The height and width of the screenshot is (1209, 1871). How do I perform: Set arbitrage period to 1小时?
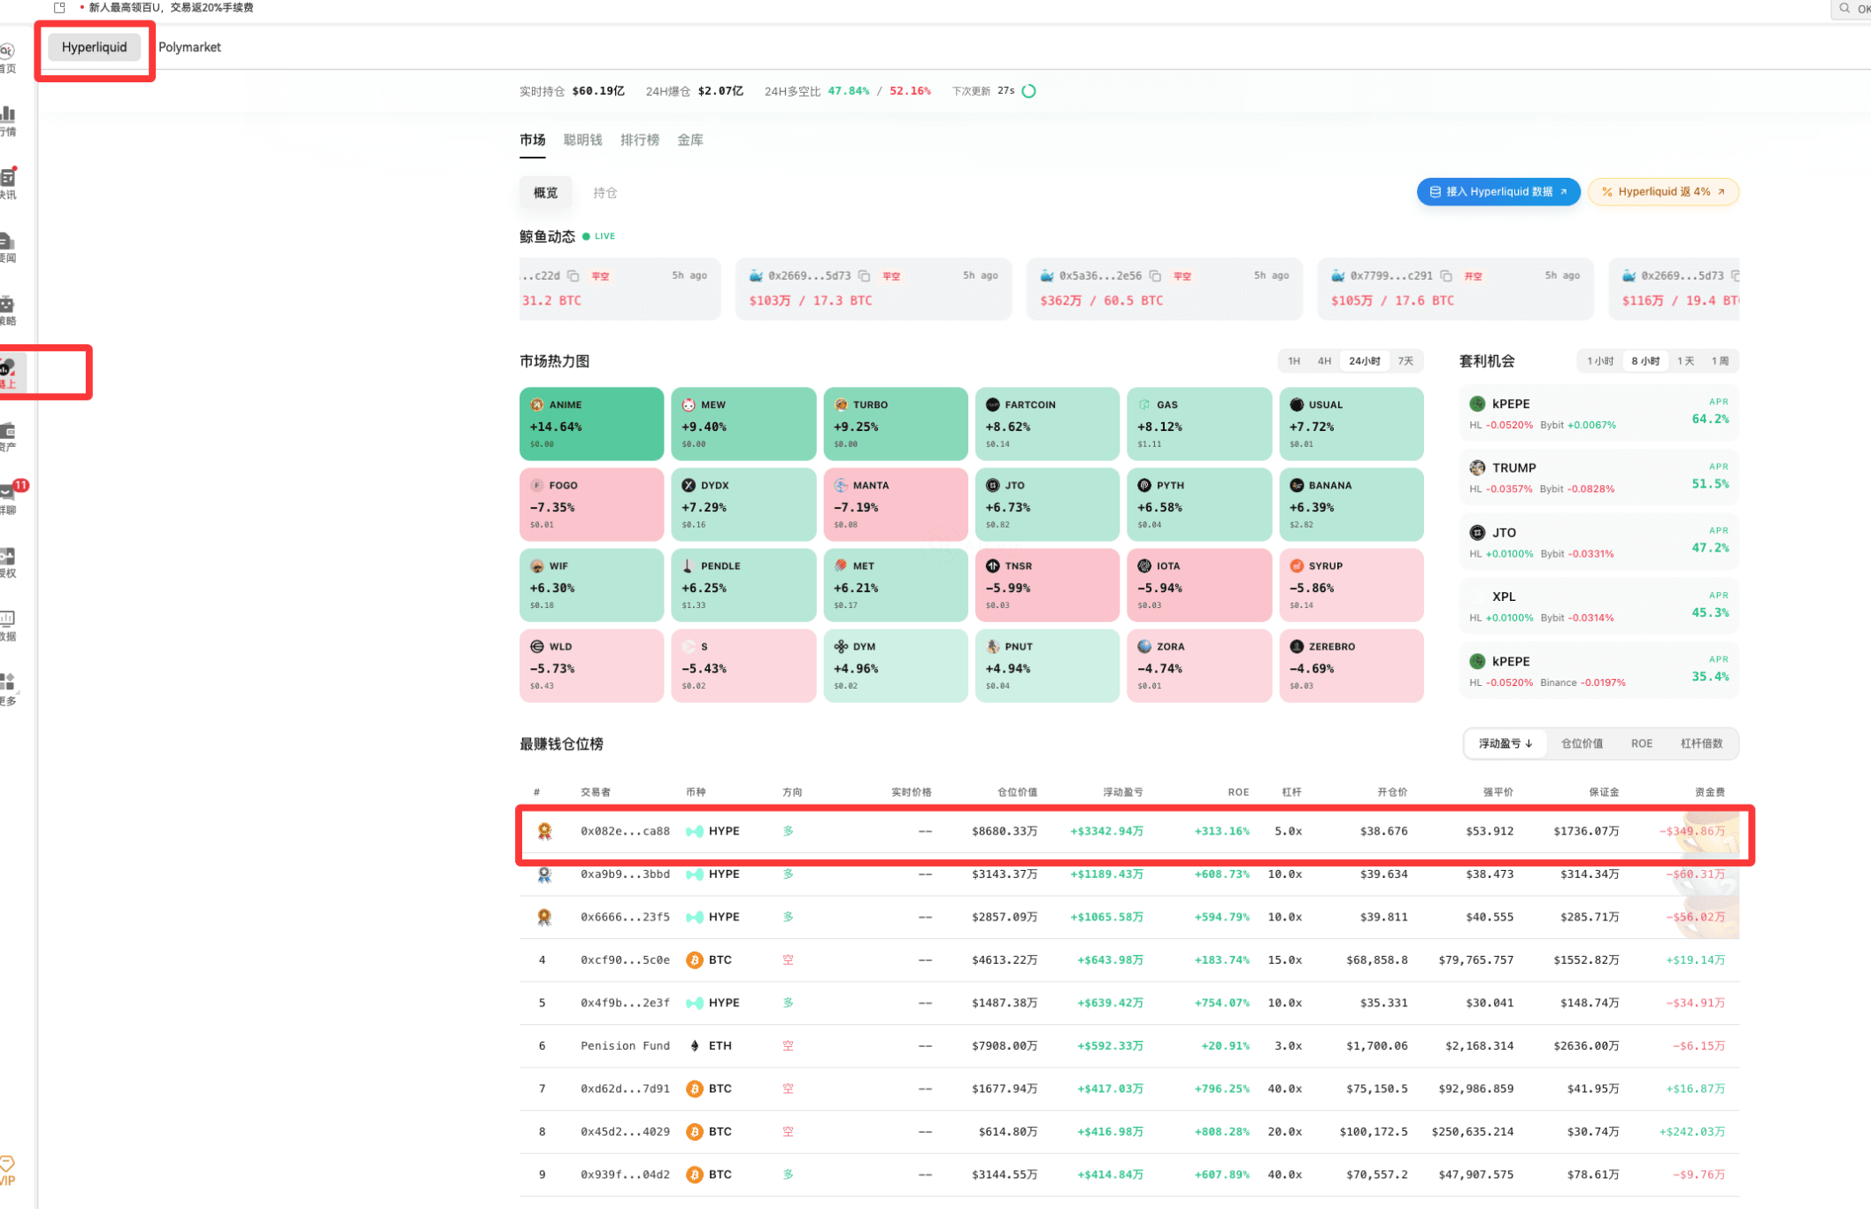click(x=1600, y=361)
